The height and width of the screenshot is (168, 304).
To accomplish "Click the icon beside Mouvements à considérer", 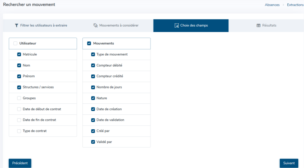I will click(95, 25).
